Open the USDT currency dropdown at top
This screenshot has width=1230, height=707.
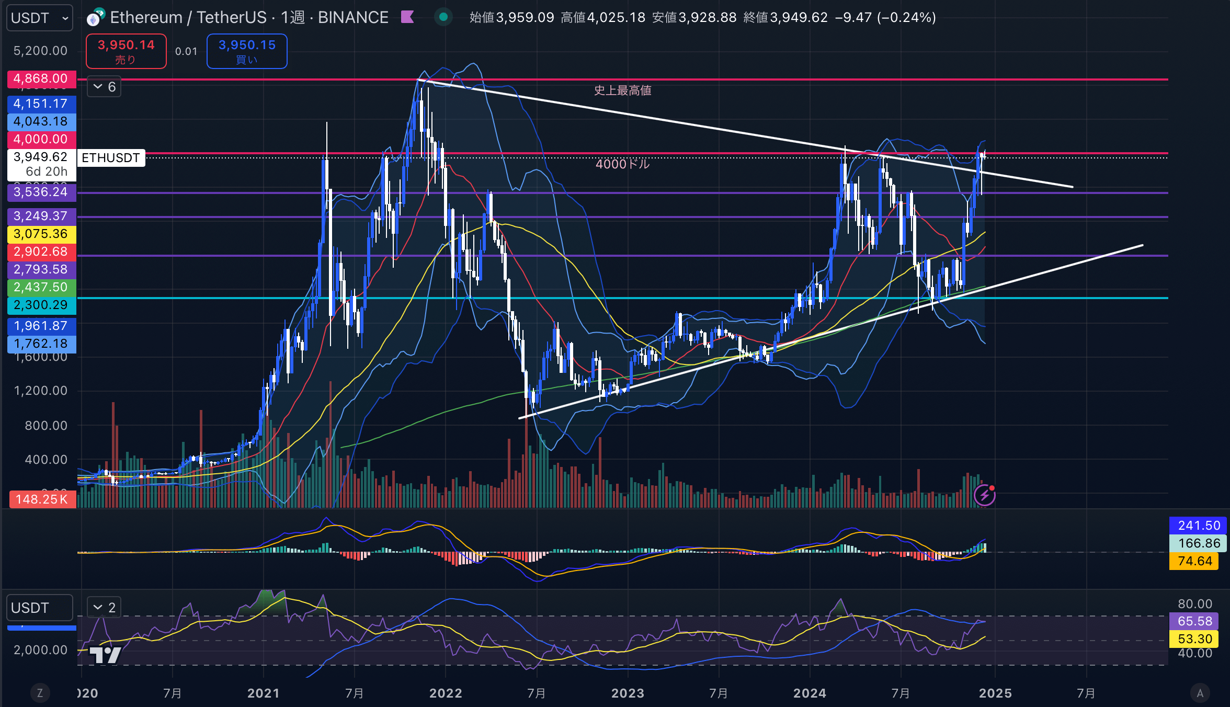[40, 18]
